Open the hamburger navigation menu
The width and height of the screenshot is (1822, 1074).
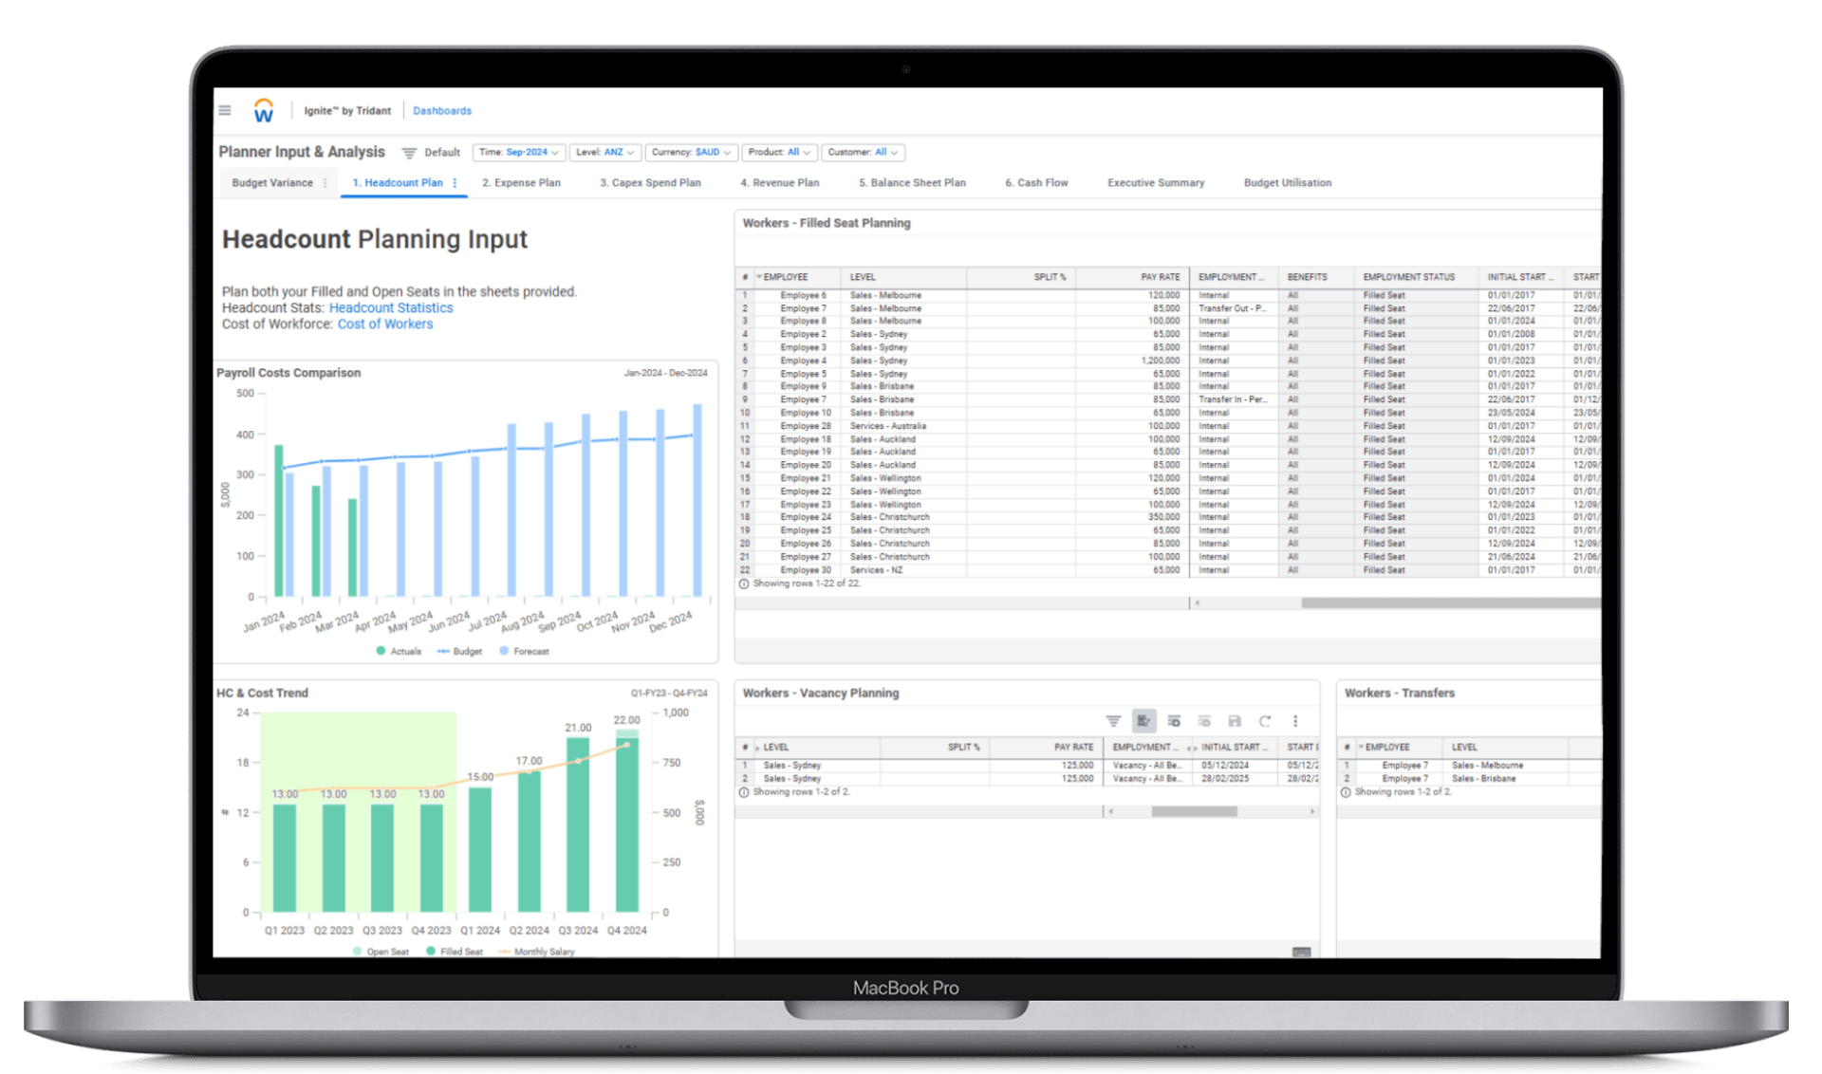pos(225,110)
